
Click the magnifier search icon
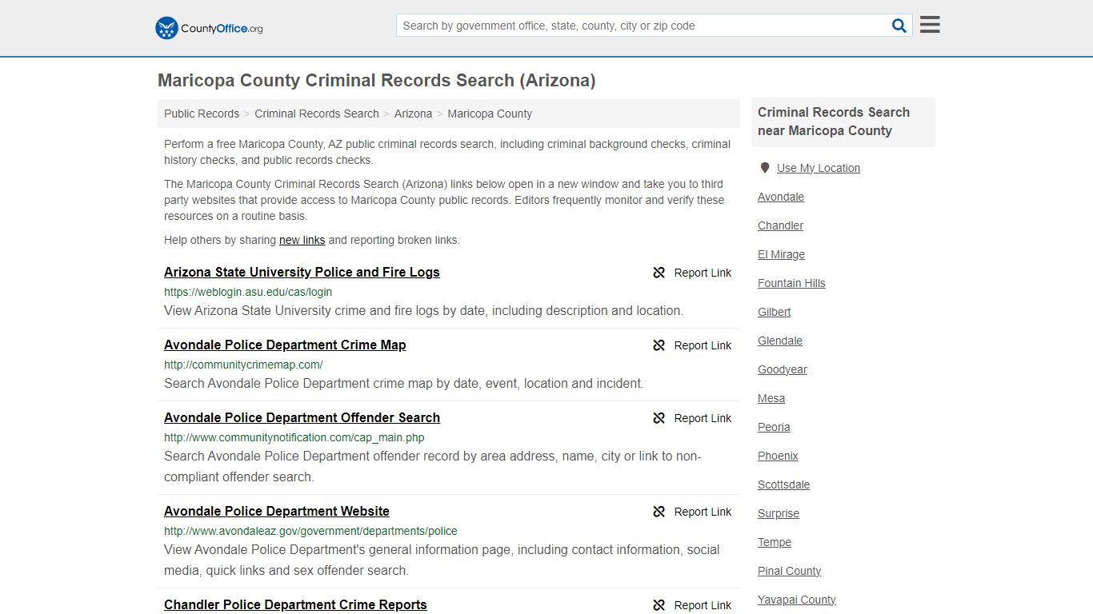click(x=899, y=26)
